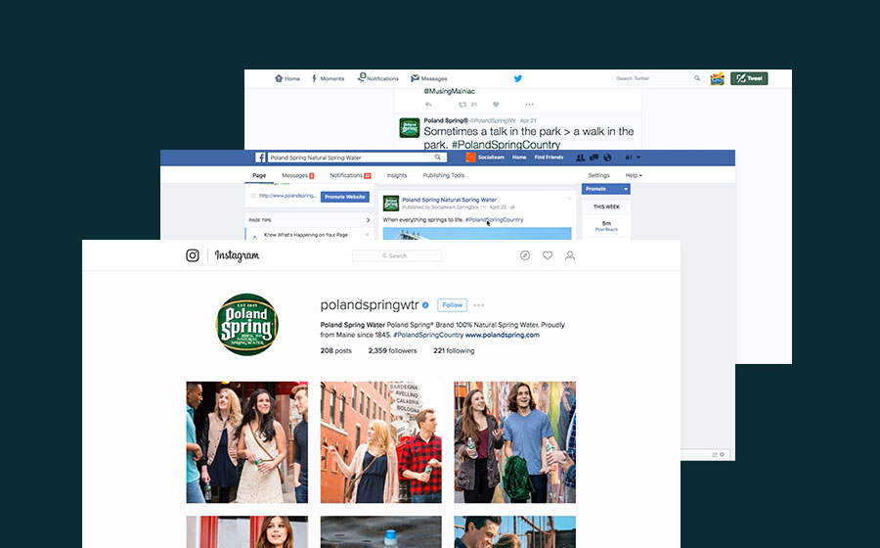Open the Twitter Notifications bell icon
The height and width of the screenshot is (548, 880).
coord(362,77)
